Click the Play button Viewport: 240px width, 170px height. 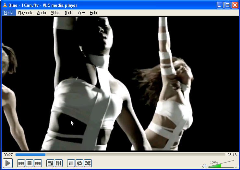coord(8,163)
